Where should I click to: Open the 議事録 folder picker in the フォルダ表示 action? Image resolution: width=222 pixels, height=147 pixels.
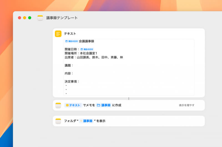coord(86,121)
